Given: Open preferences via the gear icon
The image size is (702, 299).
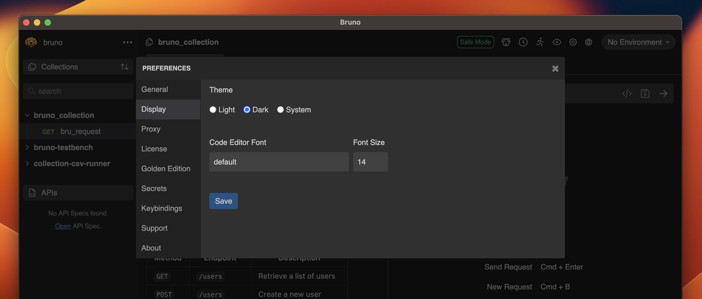Looking at the screenshot, I should pyautogui.click(x=573, y=42).
